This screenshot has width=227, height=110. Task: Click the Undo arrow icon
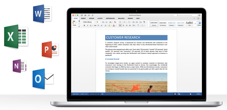[x=89, y=15]
